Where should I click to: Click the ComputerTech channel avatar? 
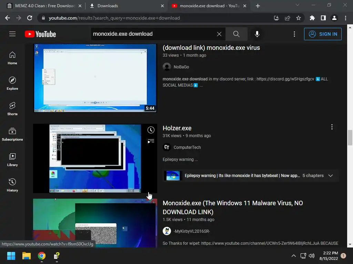tap(167, 147)
